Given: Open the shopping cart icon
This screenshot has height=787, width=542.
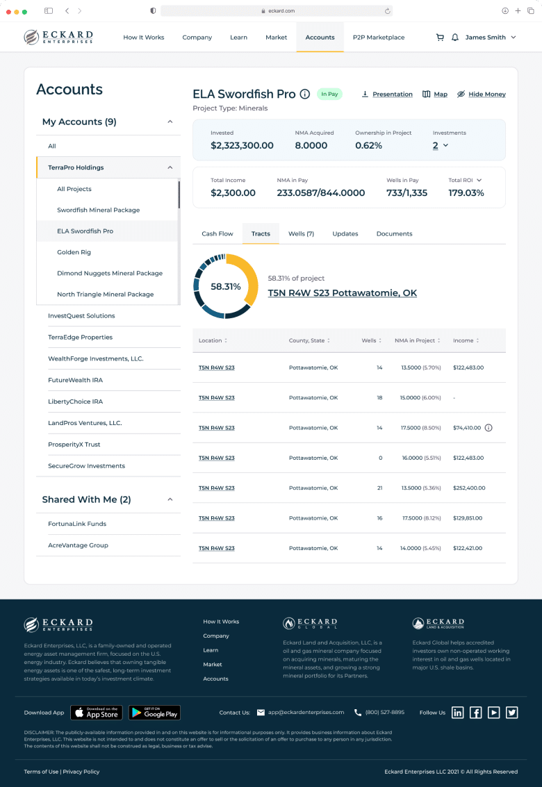Looking at the screenshot, I should (440, 37).
